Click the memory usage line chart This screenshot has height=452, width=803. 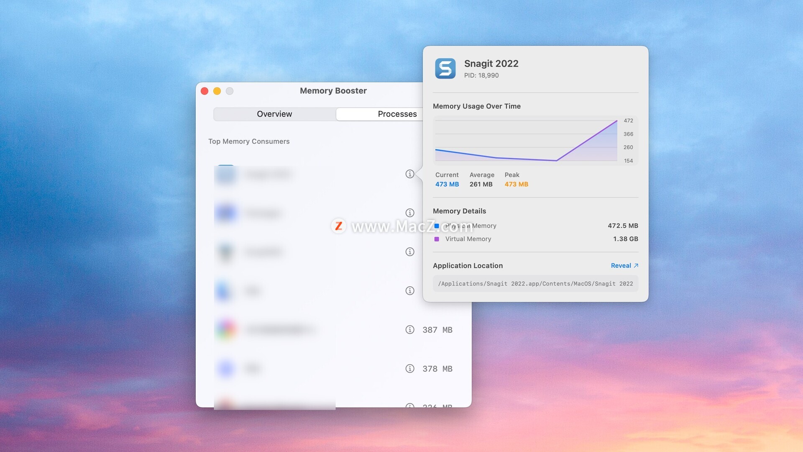[526, 141]
